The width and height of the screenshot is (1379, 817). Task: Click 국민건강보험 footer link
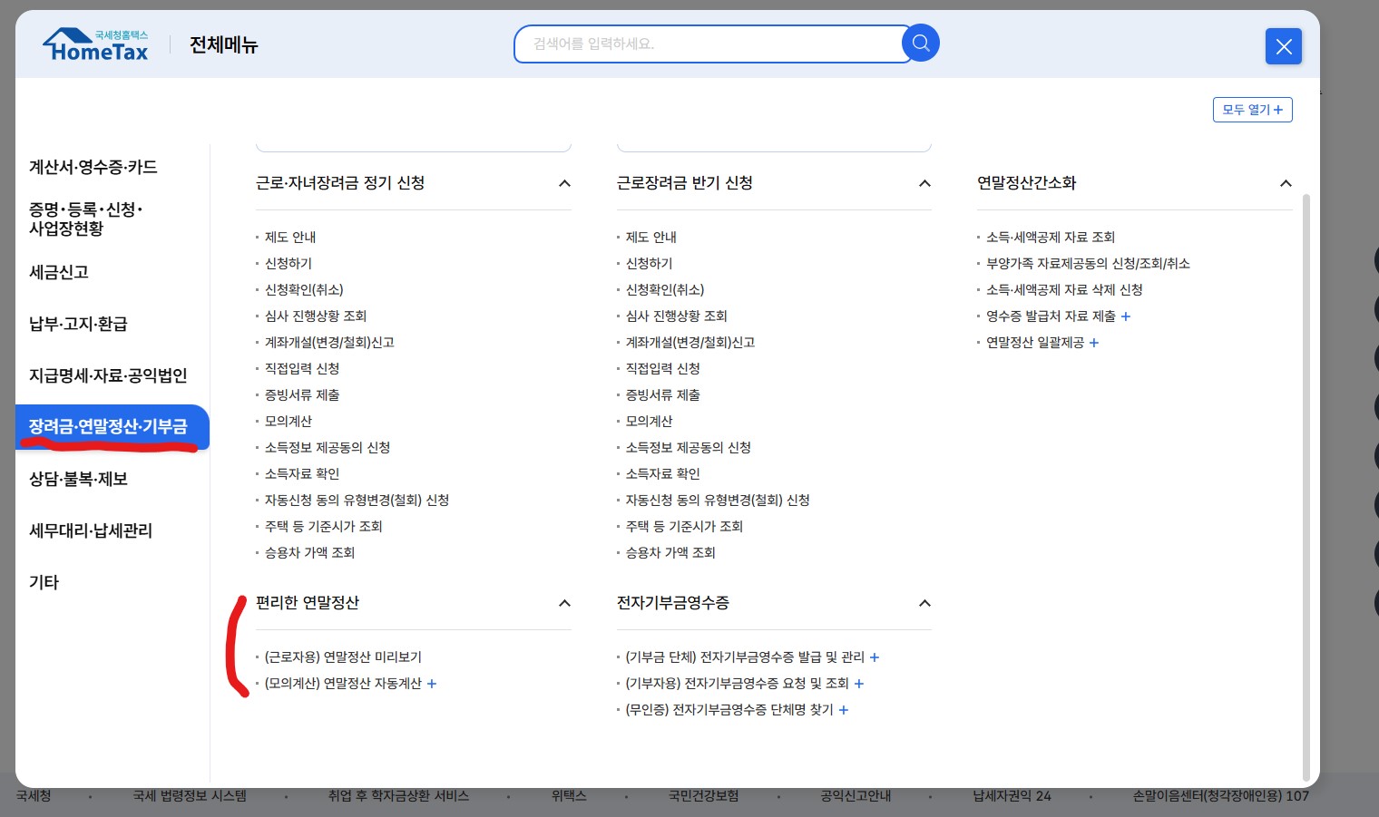tap(703, 796)
